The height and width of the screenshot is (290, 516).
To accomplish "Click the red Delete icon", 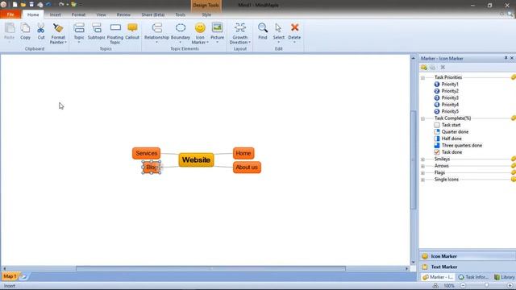I will [x=294, y=28].
